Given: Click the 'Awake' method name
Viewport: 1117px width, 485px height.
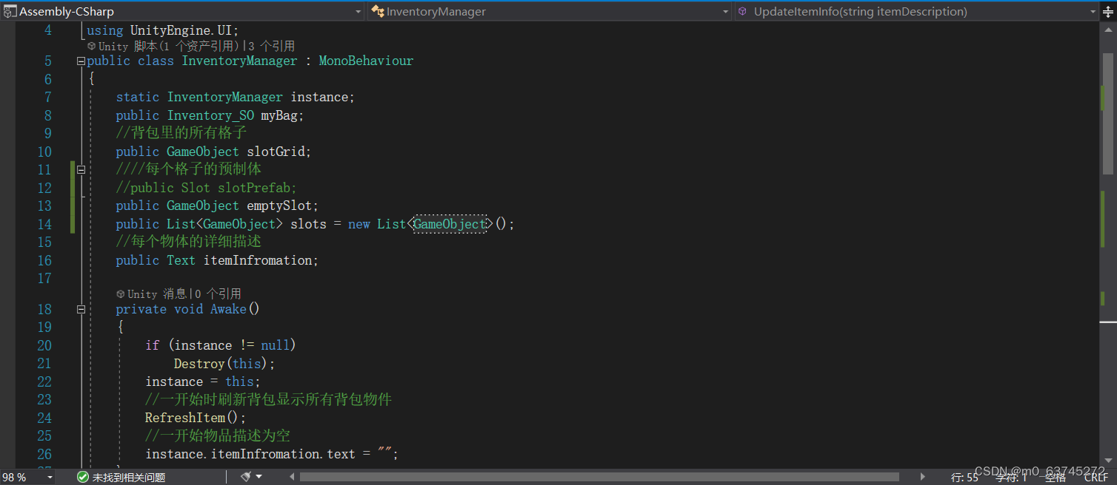Looking at the screenshot, I should (228, 309).
